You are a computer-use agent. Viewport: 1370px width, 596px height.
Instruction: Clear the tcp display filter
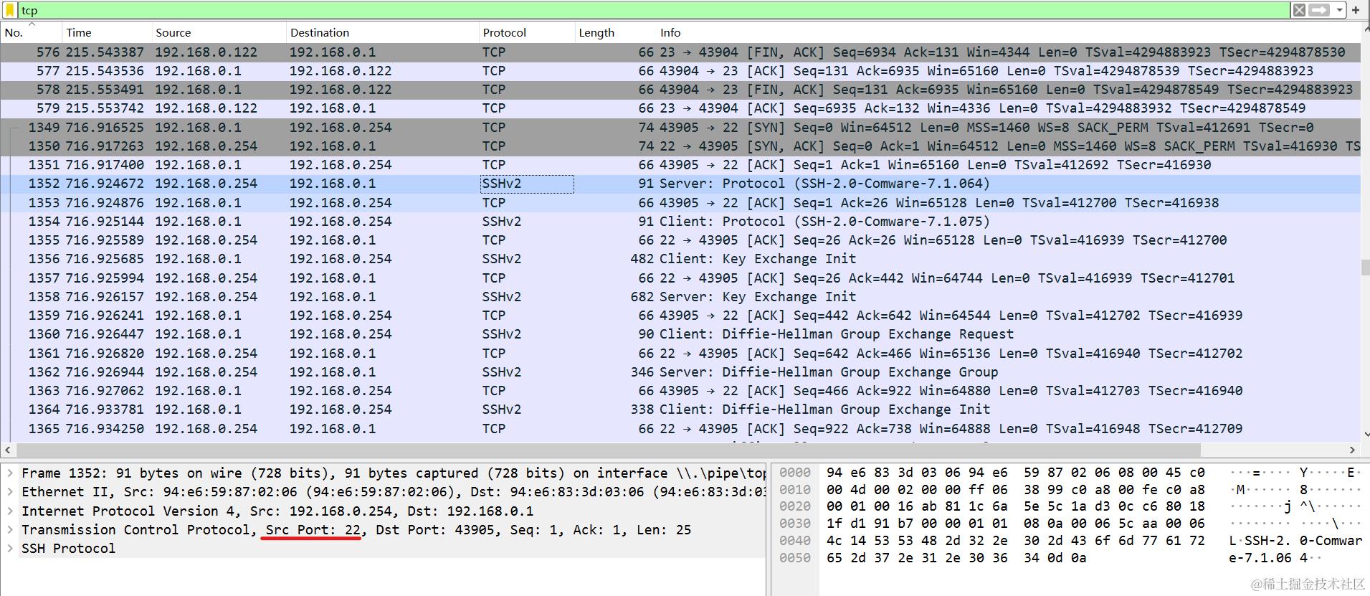[x=1299, y=10]
